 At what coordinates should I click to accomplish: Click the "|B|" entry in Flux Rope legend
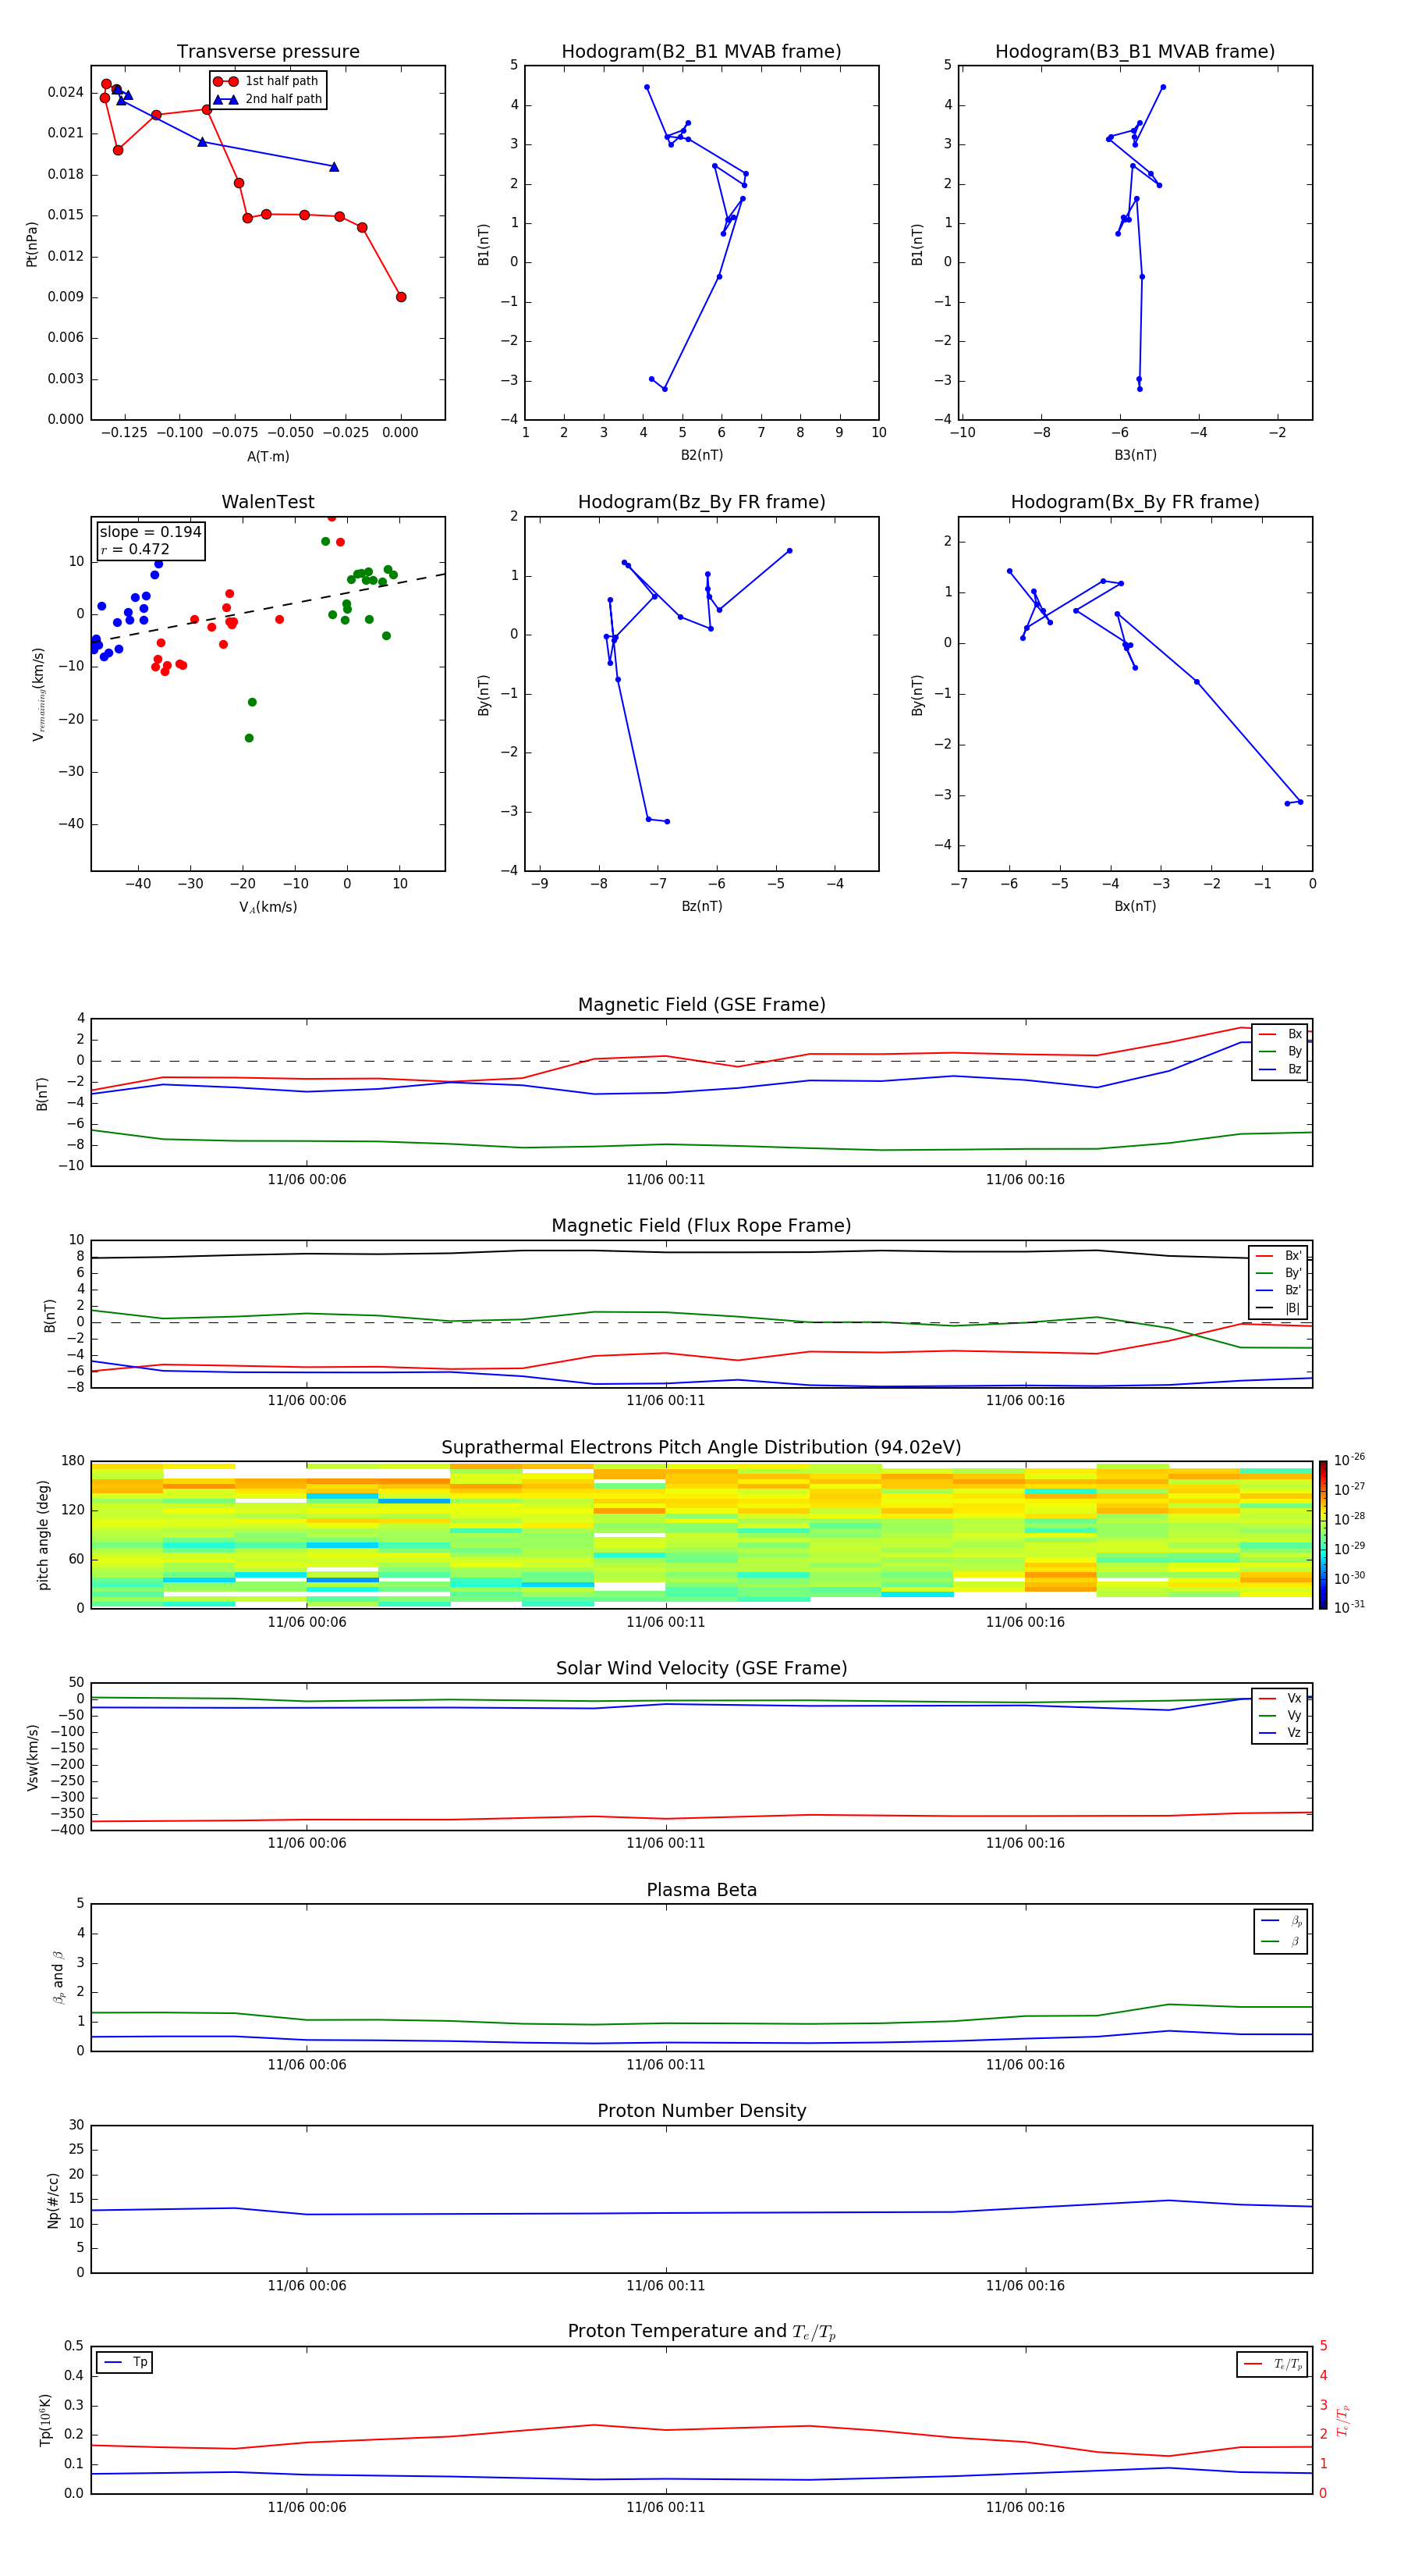(1279, 1308)
